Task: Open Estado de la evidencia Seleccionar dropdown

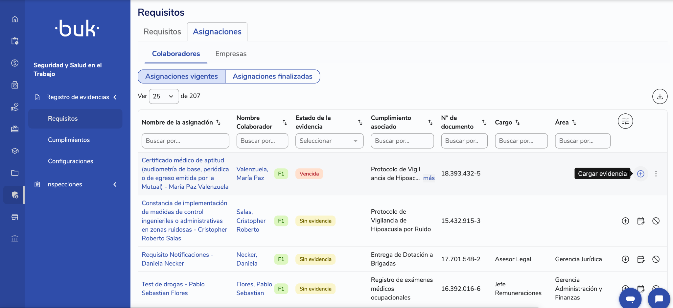Action: pyautogui.click(x=329, y=141)
